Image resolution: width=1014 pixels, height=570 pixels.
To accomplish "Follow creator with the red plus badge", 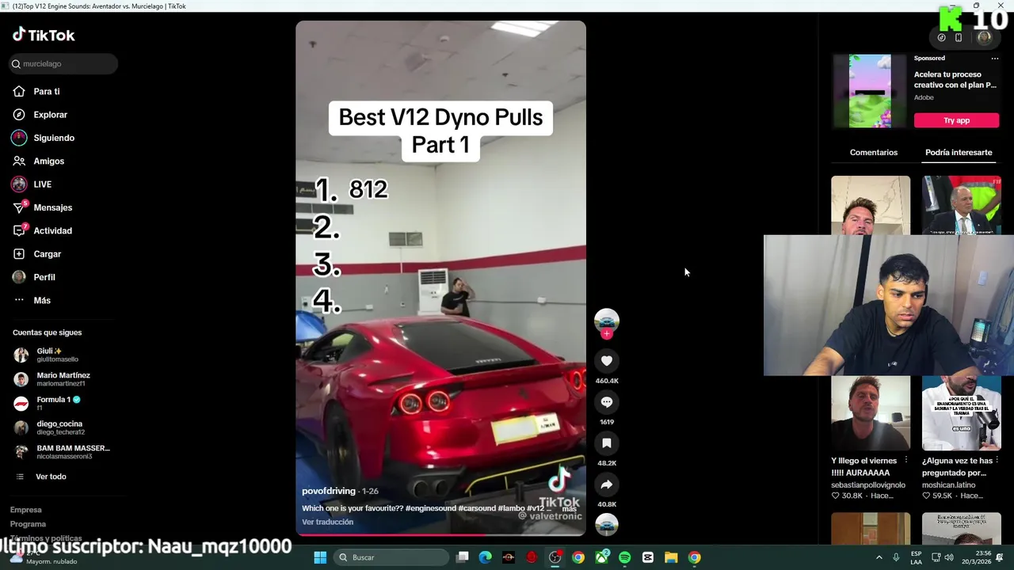I will pos(607,334).
